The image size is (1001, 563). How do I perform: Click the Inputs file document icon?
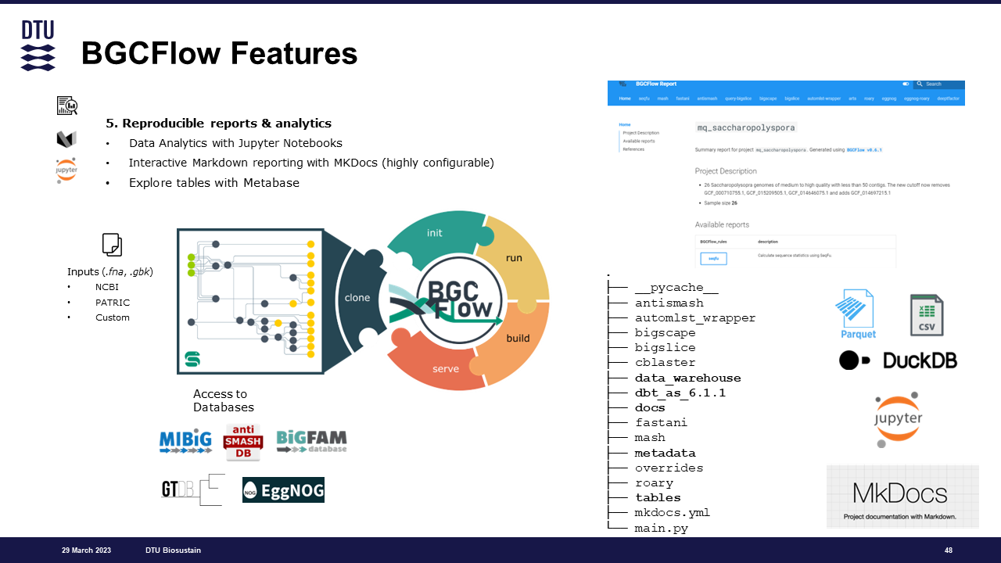coord(112,245)
